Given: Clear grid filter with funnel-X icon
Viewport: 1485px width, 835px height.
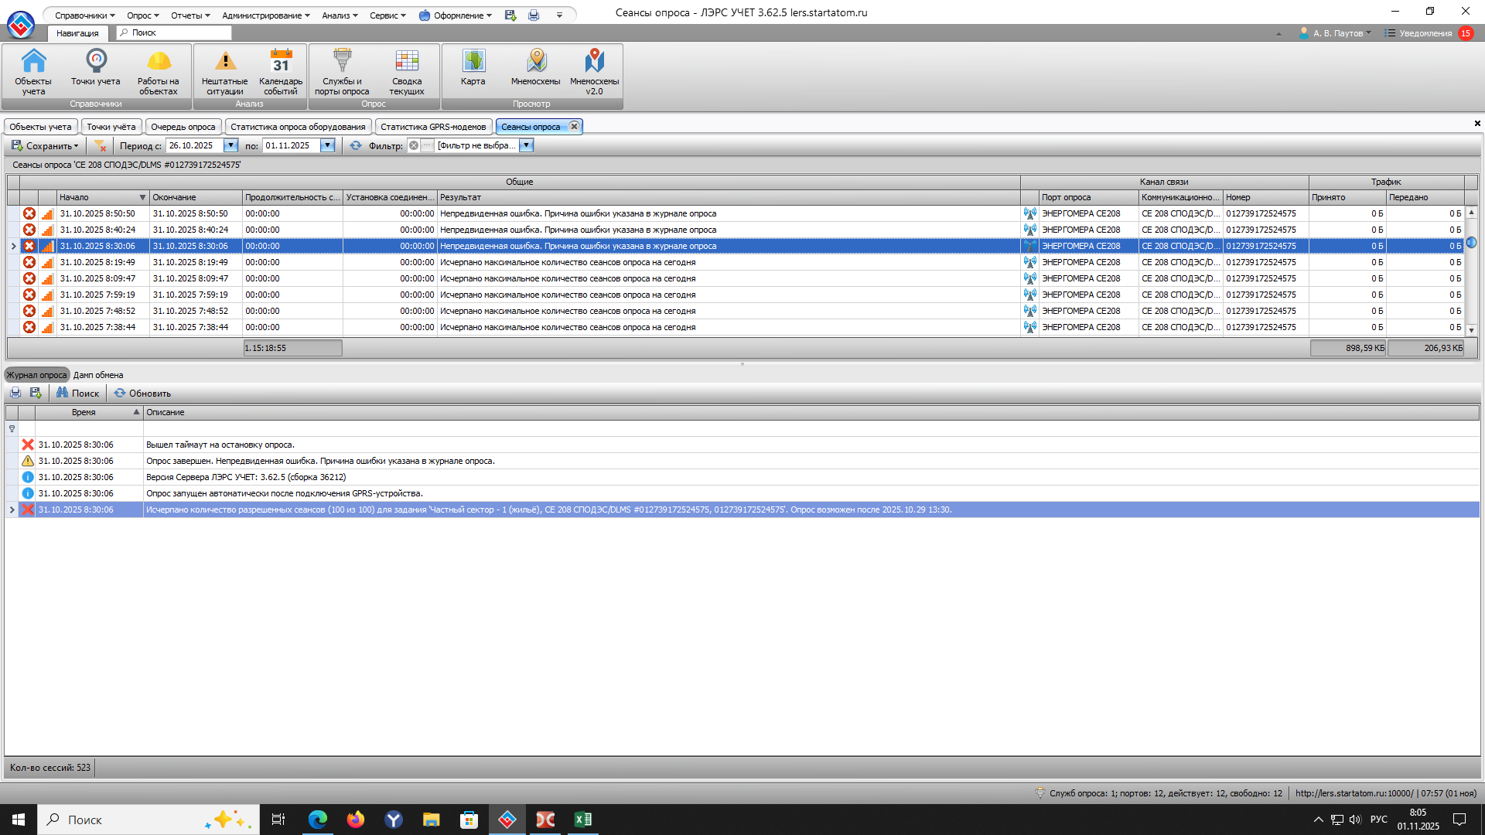Looking at the screenshot, I should [x=100, y=145].
